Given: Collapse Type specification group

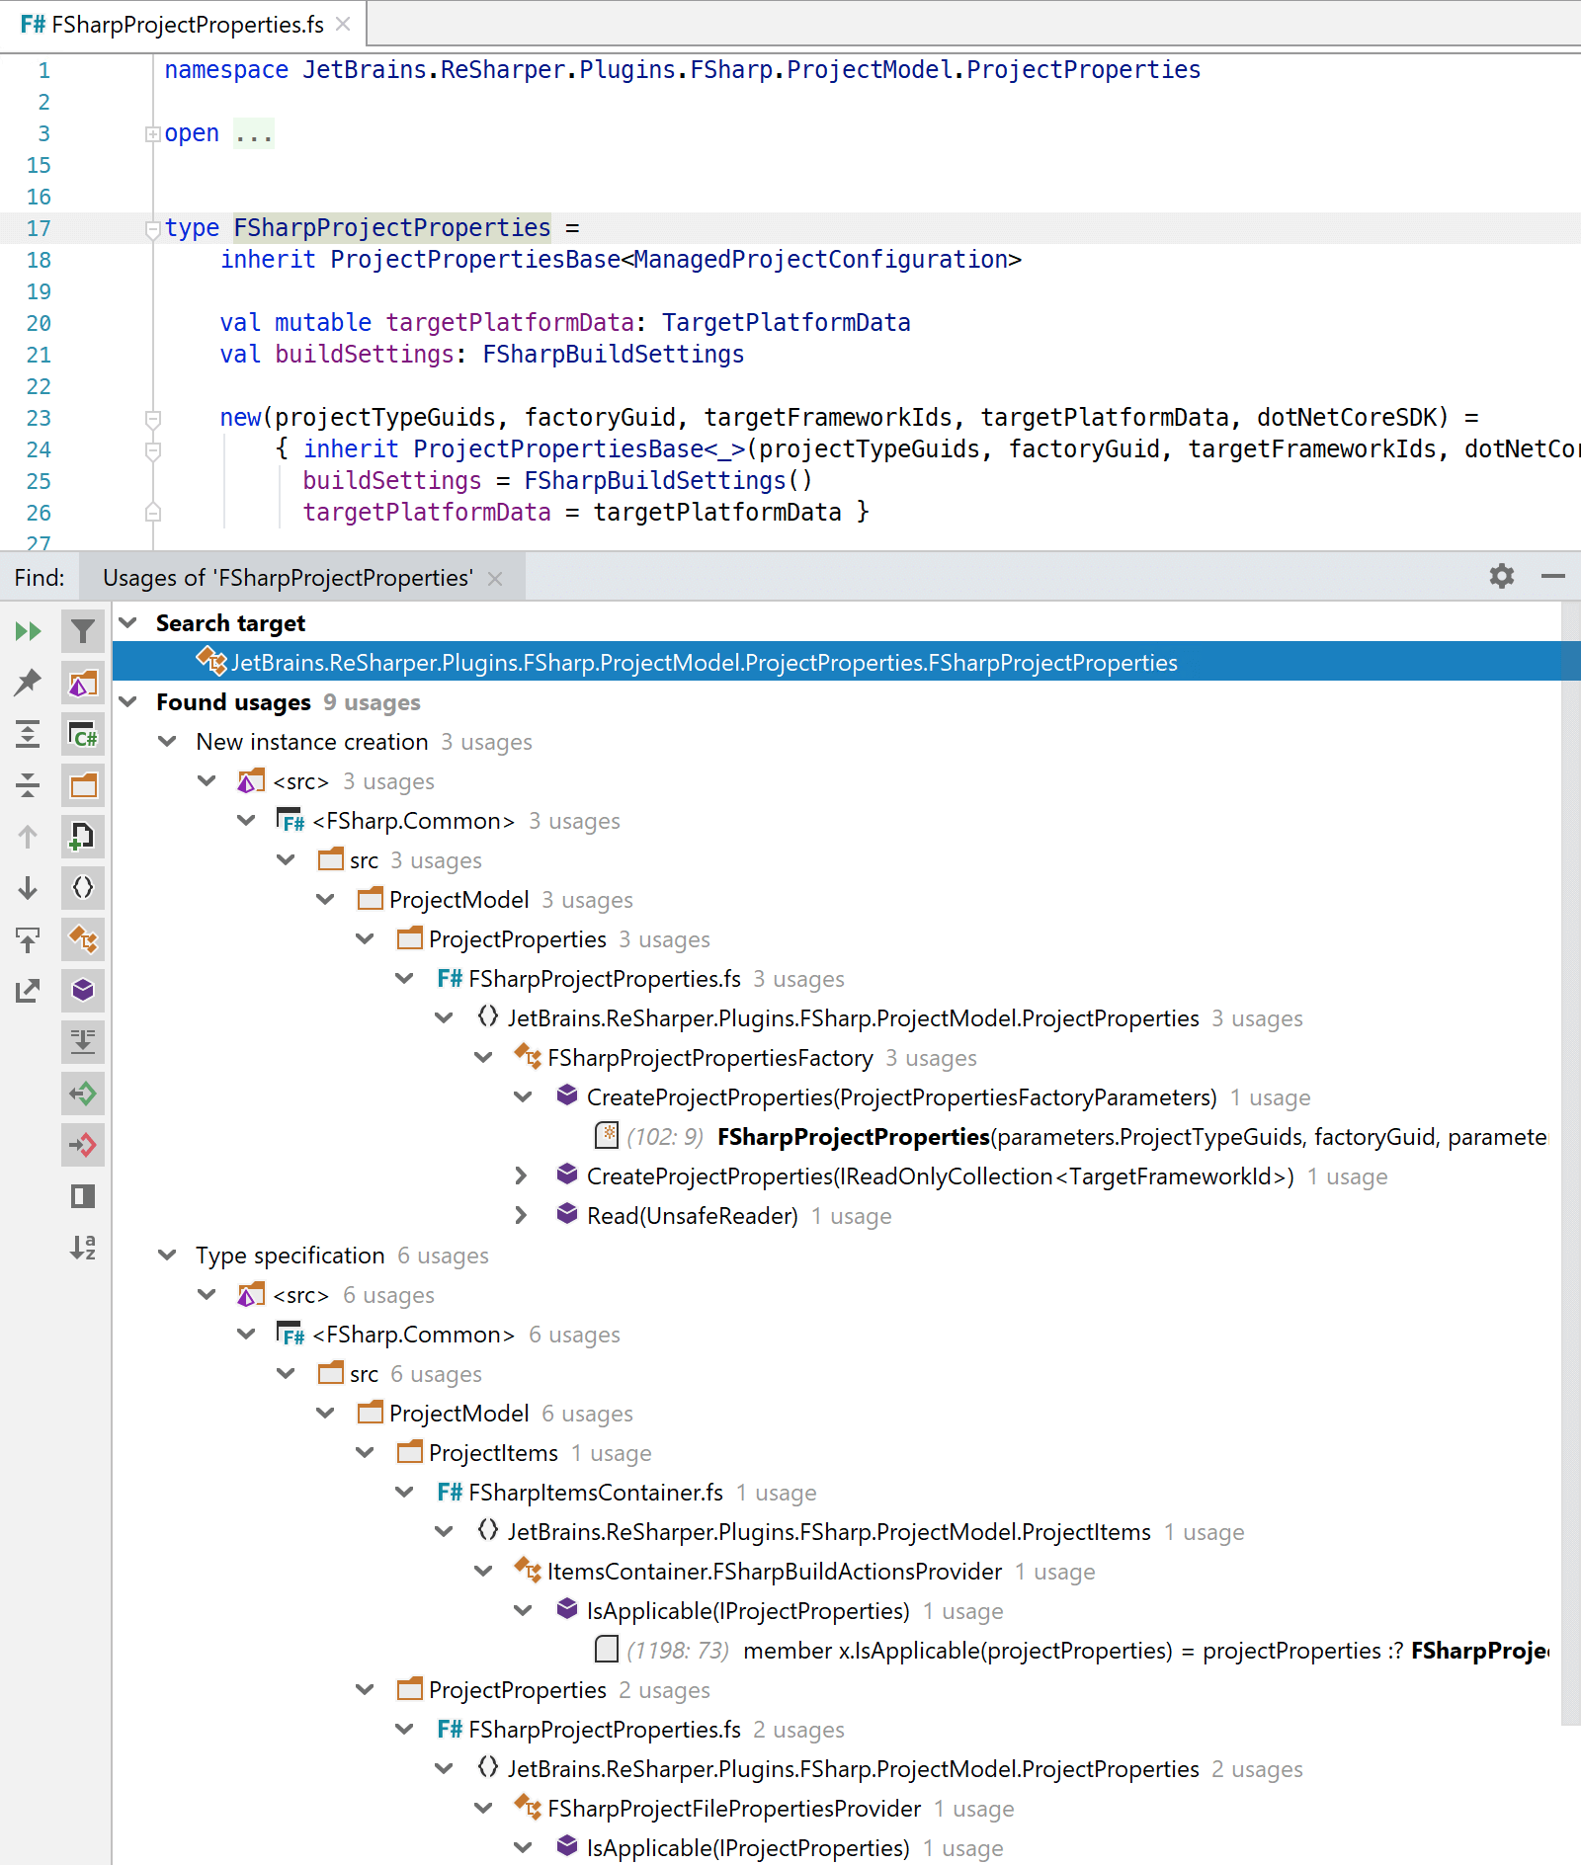Looking at the screenshot, I should pos(167,1255).
